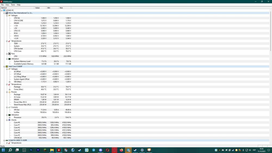Click the motherboard Utilization icon
Viewport: 272px width, 153px height.
point(10,59)
